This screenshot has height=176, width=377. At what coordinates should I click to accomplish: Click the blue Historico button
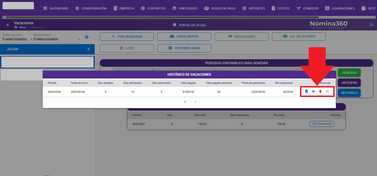(349, 93)
